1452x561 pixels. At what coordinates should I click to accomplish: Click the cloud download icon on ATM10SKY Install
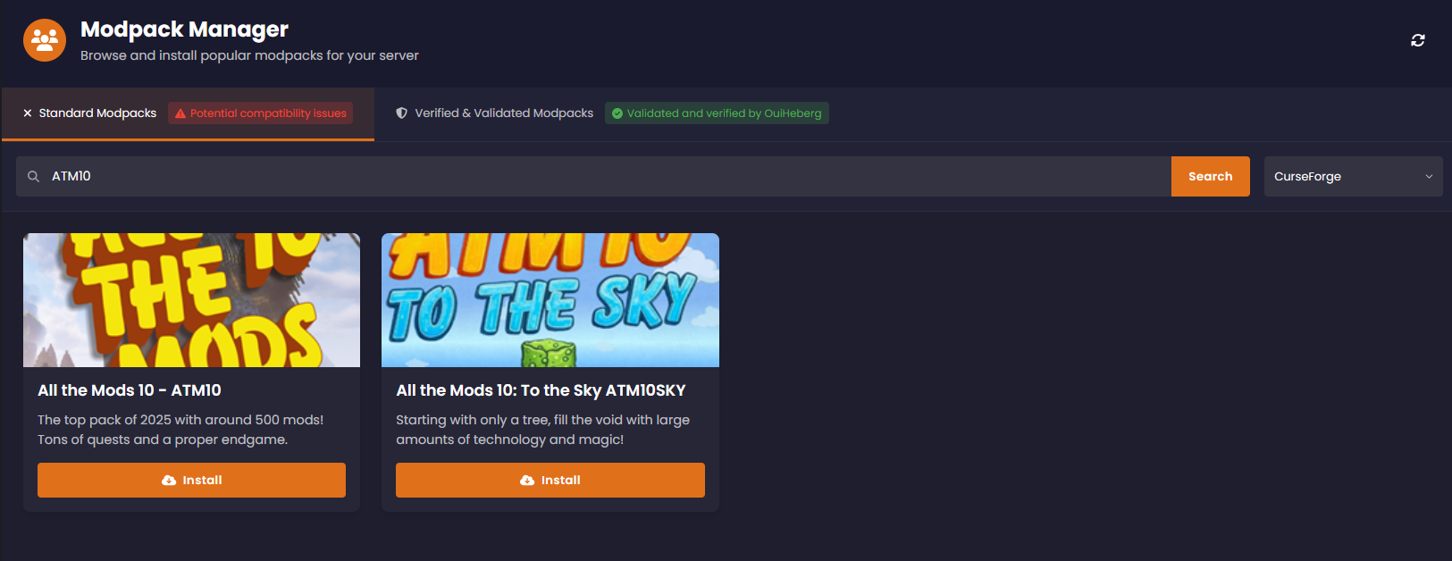tap(527, 481)
